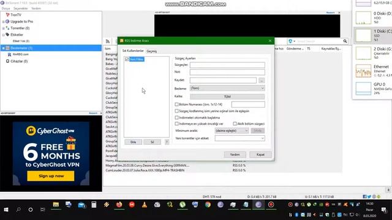Screen dimensions: 392x220
Task: Click the Upgrade to Pro icon
Action: (7, 21)
